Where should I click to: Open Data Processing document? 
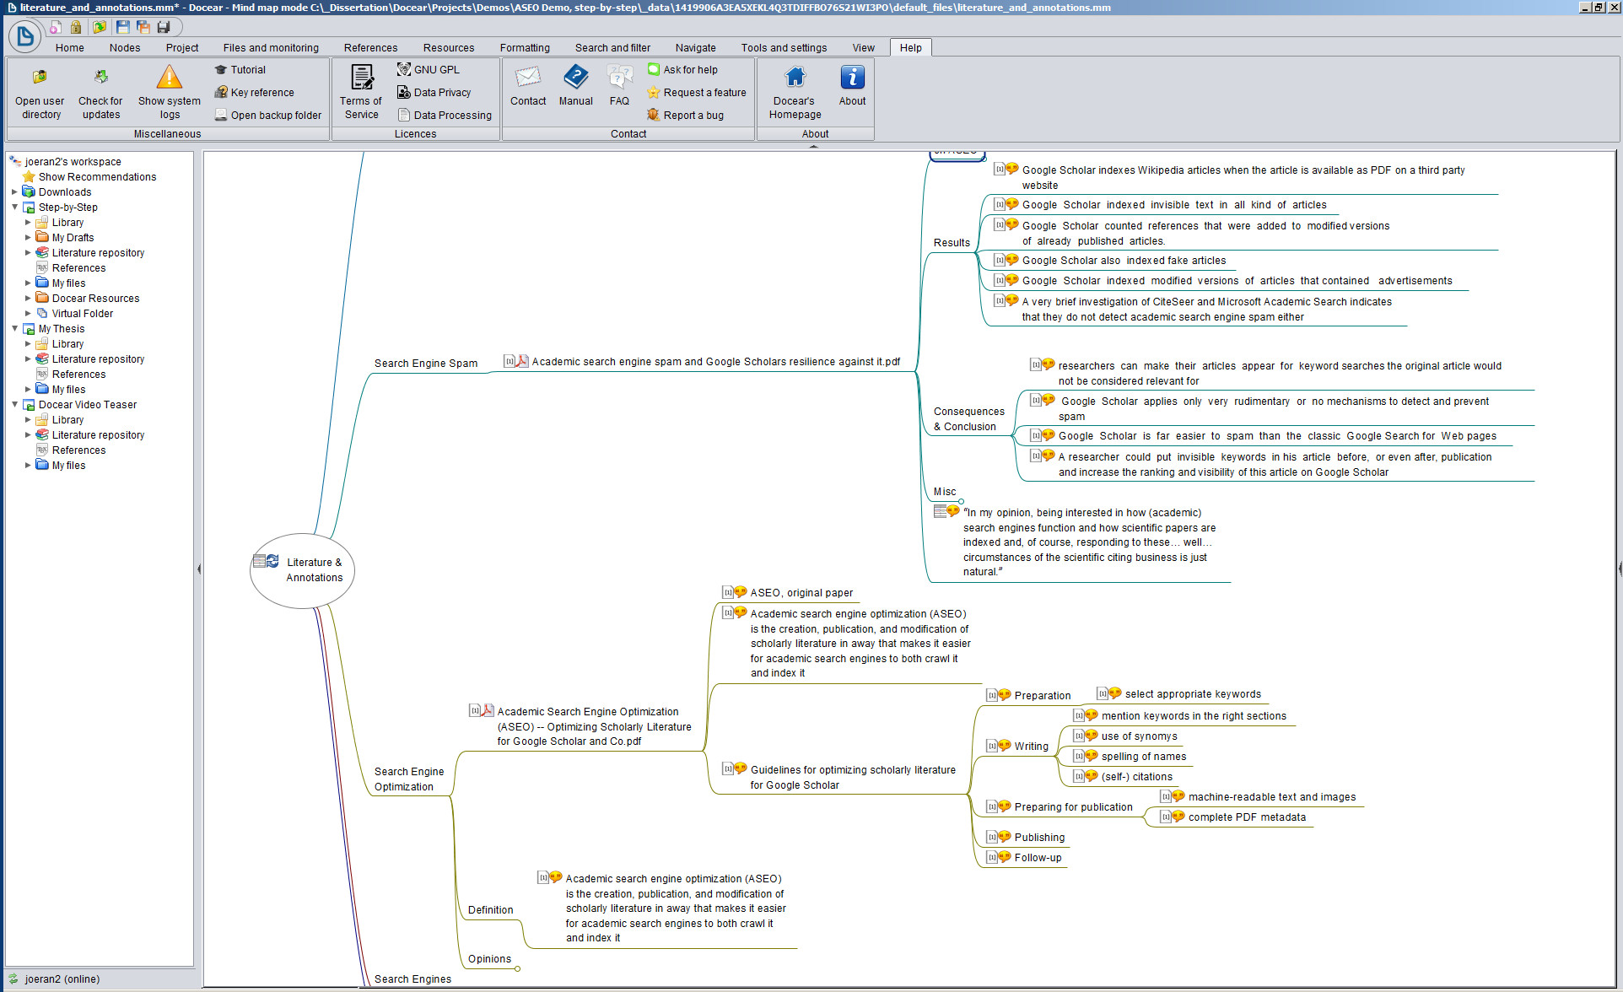click(445, 116)
